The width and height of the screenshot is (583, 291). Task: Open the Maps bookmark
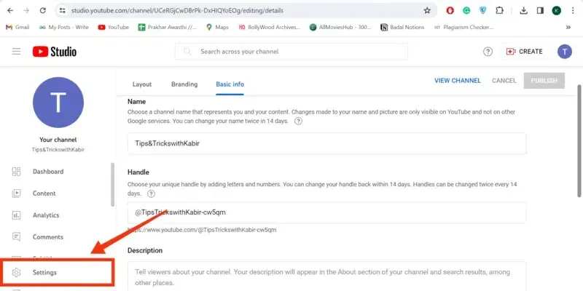[217, 27]
